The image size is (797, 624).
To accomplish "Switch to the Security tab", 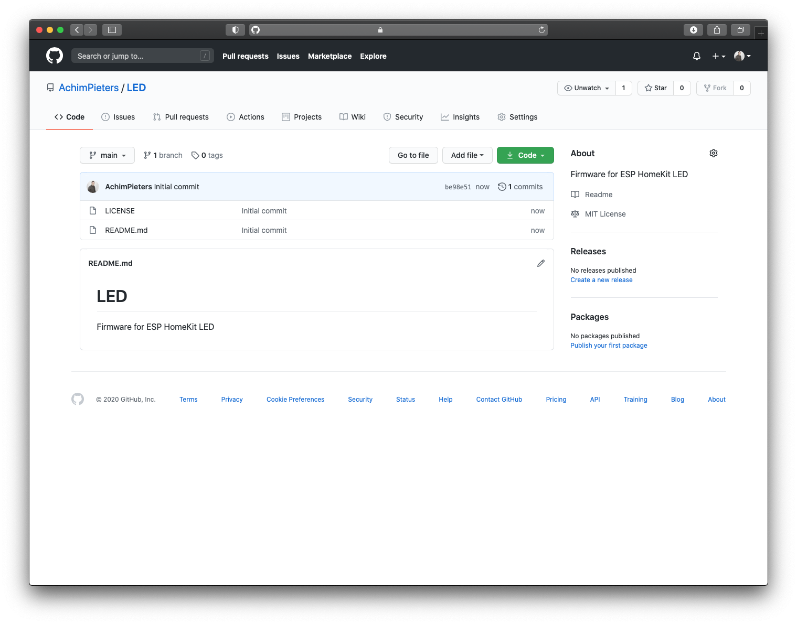I will (403, 117).
